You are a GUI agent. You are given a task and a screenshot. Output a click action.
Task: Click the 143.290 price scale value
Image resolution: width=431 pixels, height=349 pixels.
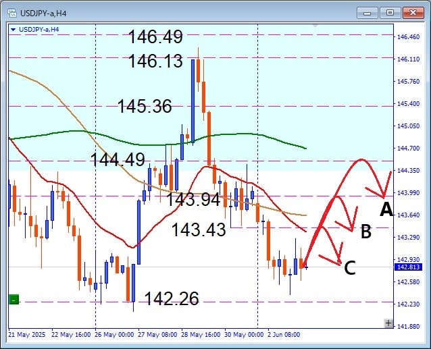(x=409, y=237)
